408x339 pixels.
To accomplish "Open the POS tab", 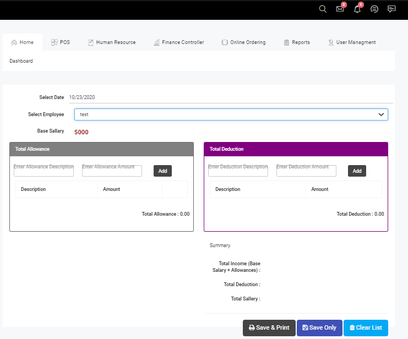I will [x=61, y=42].
